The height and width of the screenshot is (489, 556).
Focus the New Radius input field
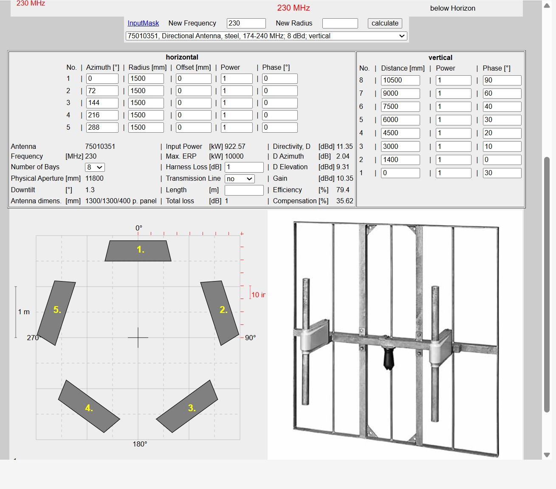(x=340, y=23)
